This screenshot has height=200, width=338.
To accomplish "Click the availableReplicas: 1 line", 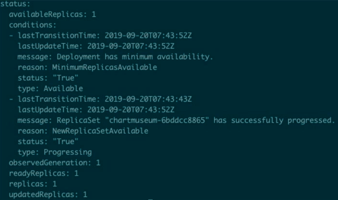I will pyautogui.click(x=52, y=14).
